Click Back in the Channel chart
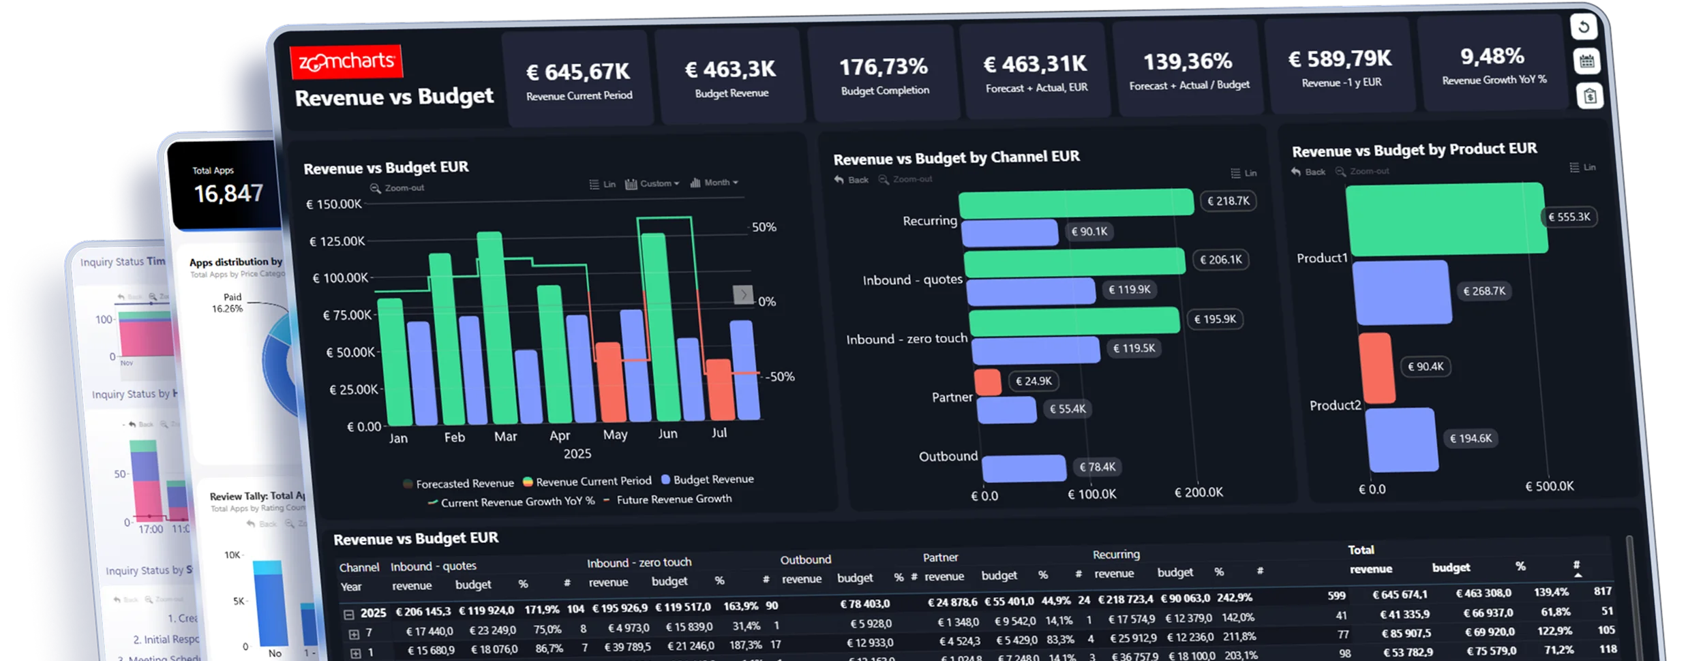1688x661 pixels. tap(851, 180)
